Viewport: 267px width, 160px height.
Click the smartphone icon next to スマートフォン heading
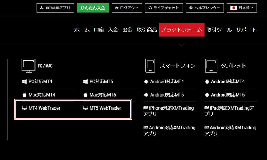tap(150, 65)
